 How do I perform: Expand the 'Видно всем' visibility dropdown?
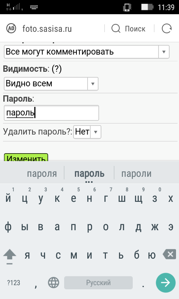click(51, 83)
